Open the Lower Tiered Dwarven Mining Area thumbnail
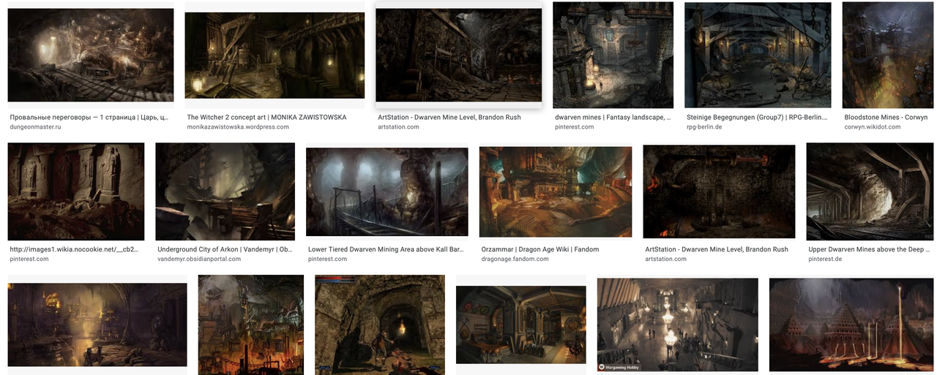The height and width of the screenshot is (375, 937). 387,192
